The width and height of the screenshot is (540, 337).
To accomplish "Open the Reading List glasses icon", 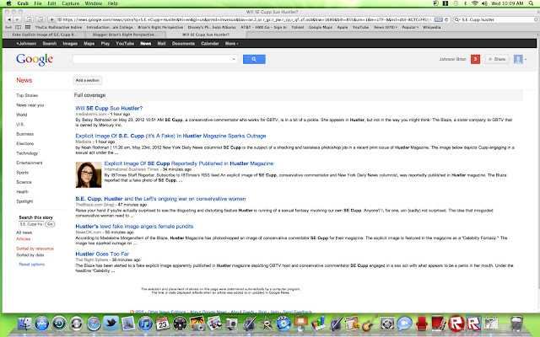I will [8, 27].
